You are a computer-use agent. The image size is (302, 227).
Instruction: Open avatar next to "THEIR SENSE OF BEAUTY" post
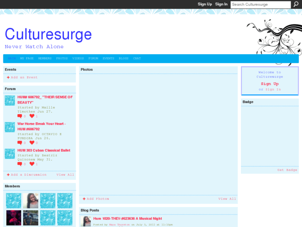[10, 100]
